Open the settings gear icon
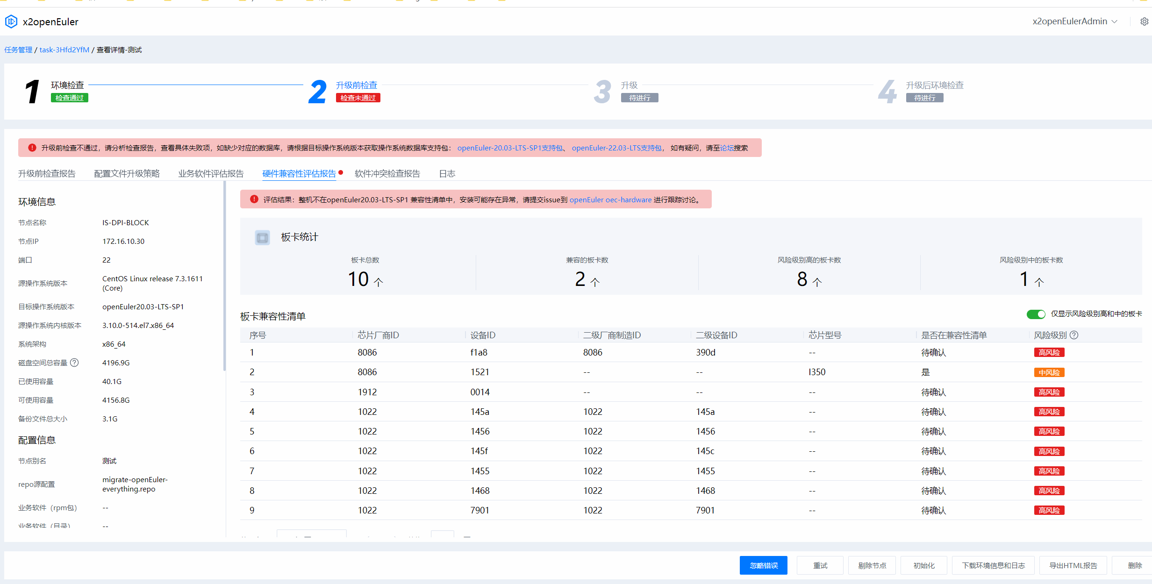This screenshot has height=584, width=1152. 1144,21
